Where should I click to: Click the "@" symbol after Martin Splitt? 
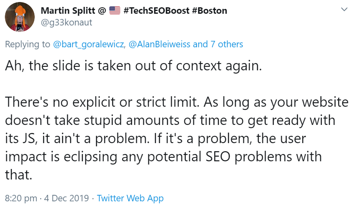click(x=102, y=11)
